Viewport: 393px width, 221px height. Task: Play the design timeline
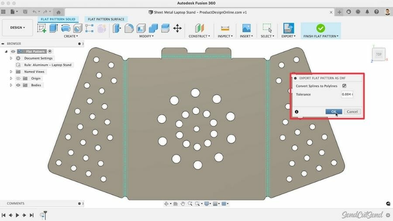pyautogui.click(x=17, y=215)
